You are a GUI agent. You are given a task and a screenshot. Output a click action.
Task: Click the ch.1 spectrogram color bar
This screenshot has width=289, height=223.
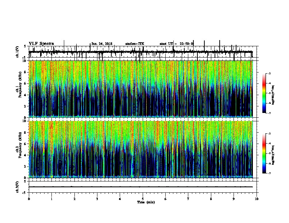click(264, 93)
